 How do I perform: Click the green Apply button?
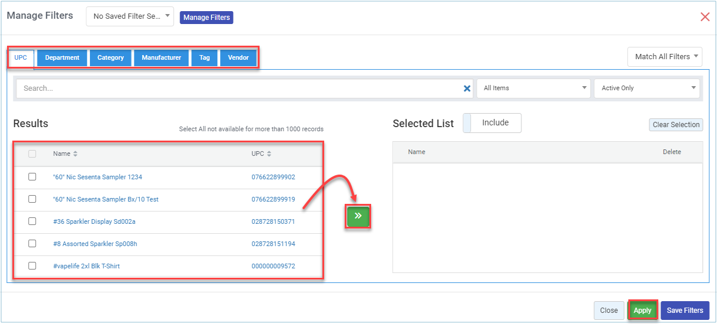(x=642, y=311)
